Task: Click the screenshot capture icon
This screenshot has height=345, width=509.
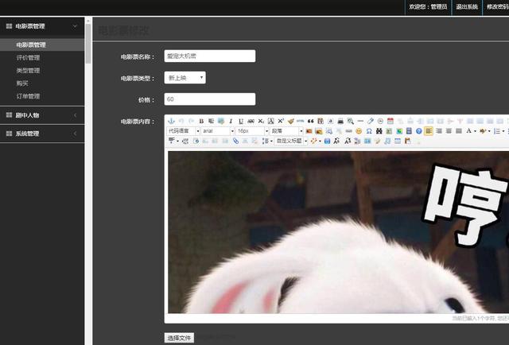Action: (221, 121)
